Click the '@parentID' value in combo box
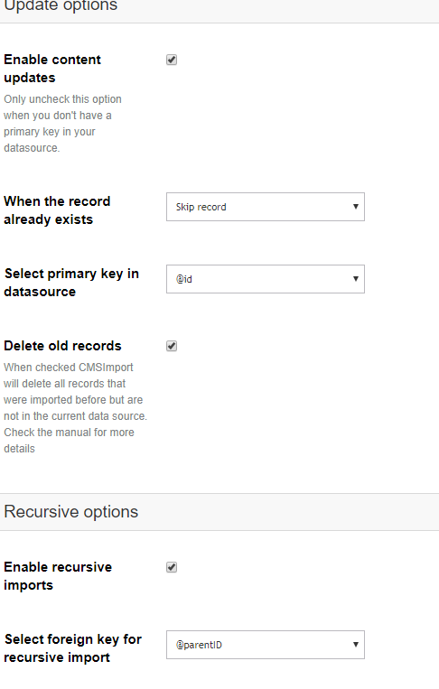Image resolution: width=439 pixels, height=689 pixels. 199,645
